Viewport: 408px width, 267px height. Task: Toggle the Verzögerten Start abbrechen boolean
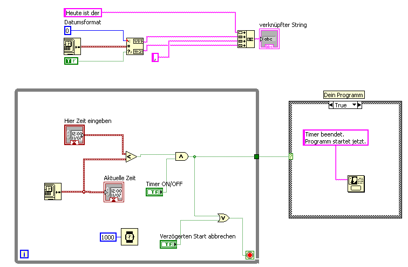click(x=168, y=244)
